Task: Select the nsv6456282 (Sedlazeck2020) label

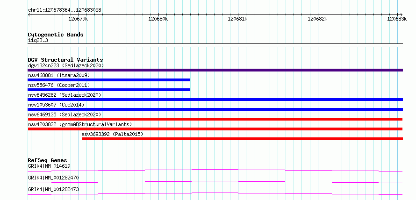Action: tap(65, 95)
